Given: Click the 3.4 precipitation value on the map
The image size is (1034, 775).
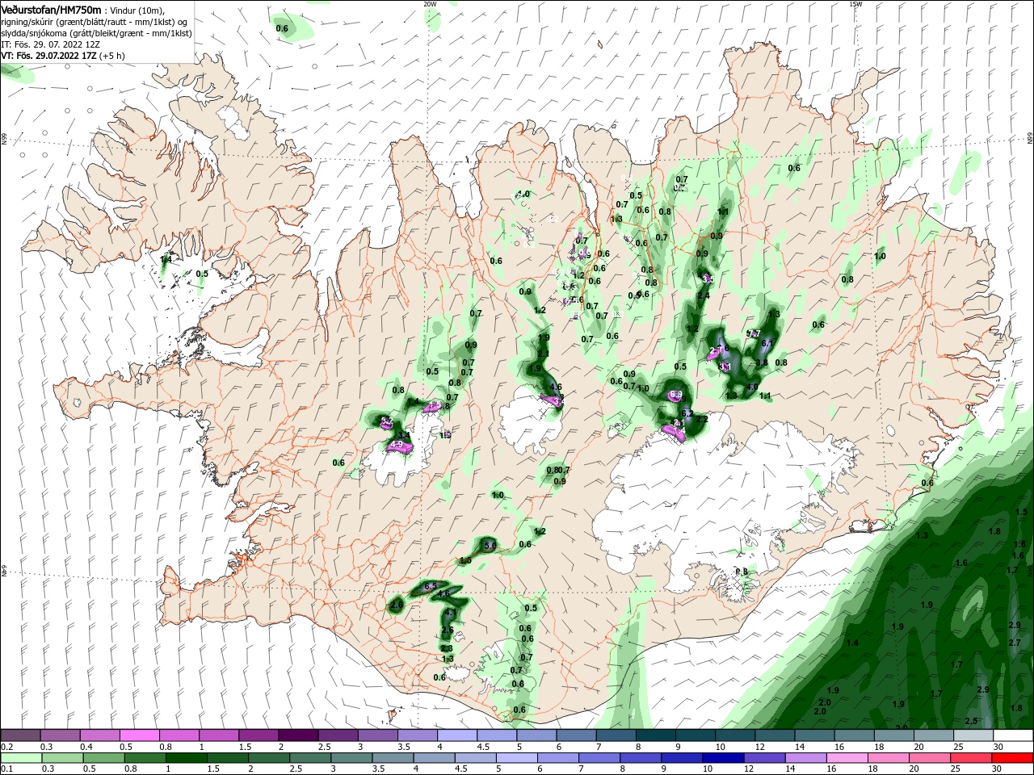Looking at the screenshot, I should coord(406,436).
